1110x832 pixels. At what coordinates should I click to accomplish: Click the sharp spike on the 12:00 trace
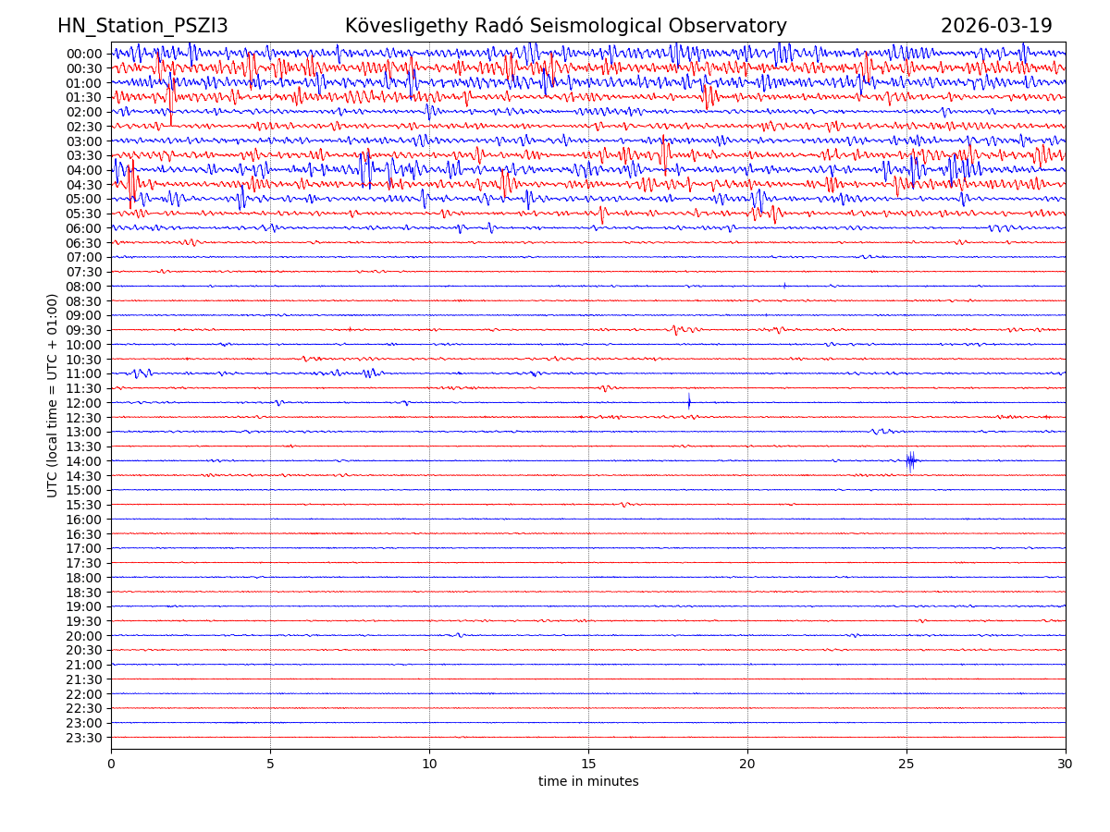coord(689,402)
